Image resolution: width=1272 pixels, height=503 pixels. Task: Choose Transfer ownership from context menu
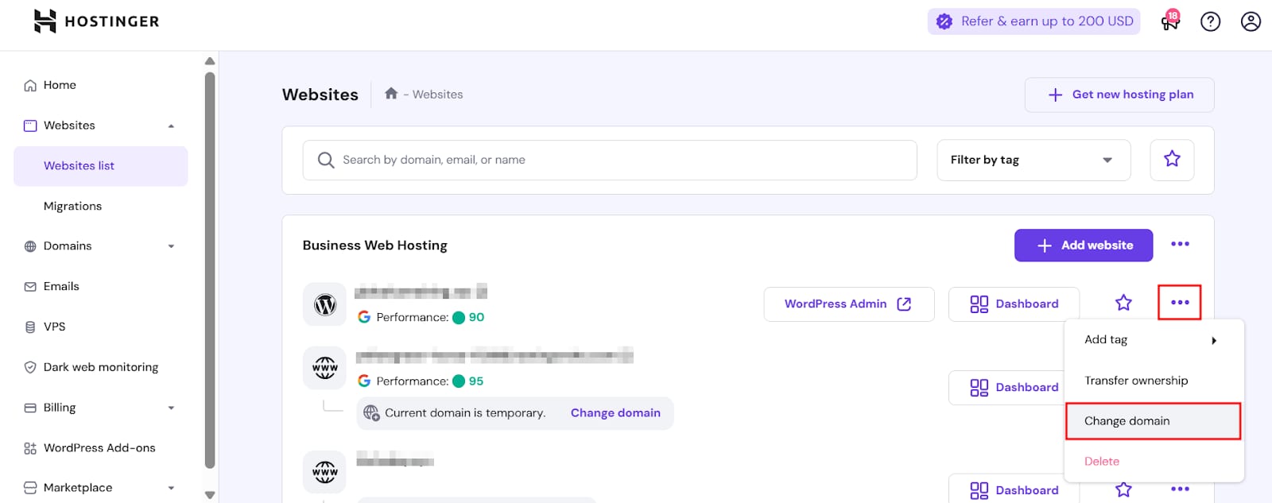(x=1136, y=381)
